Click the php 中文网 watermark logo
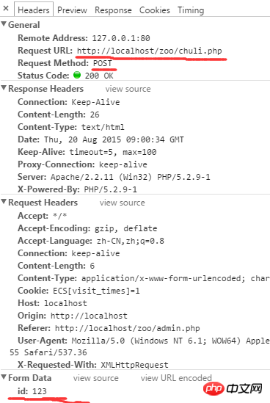270x403 pixels. (x=233, y=388)
